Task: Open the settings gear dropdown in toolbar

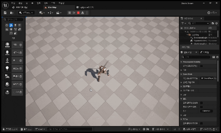Action: pos(212,13)
